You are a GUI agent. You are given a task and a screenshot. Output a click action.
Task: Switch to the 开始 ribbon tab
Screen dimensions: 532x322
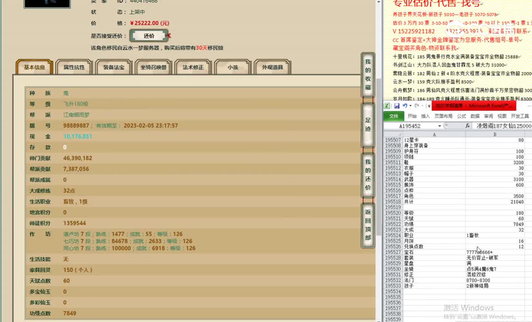click(412, 116)
